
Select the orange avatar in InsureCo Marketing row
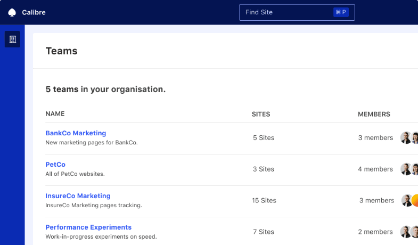point(415,201)
